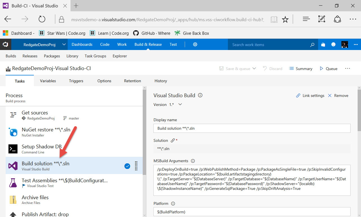The height and width of the screenshot is (217, 361).
Task: Open the Test hub
Action: point(173,44)
